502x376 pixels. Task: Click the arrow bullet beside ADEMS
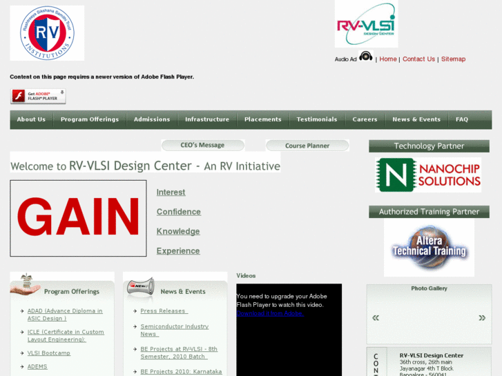(22, 367)
